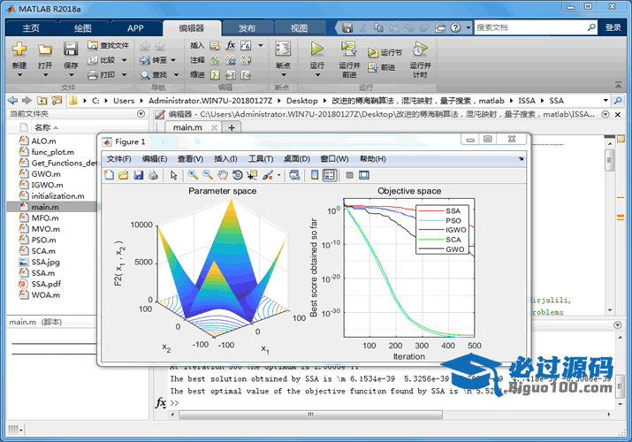Toggle the Insert Legend button in Figure 1
Viewport: 632px width, 442px height.
point(330,175)
